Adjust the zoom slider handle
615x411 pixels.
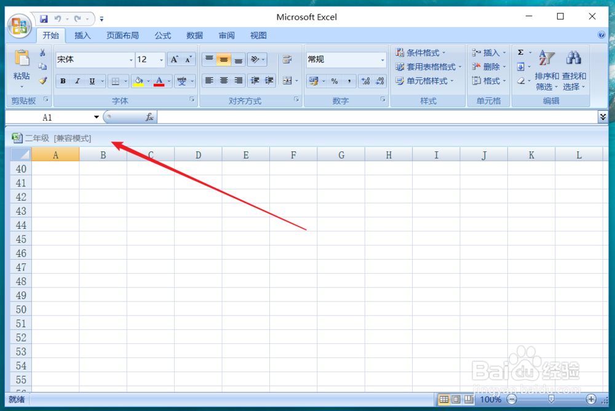tap(551, 399)
